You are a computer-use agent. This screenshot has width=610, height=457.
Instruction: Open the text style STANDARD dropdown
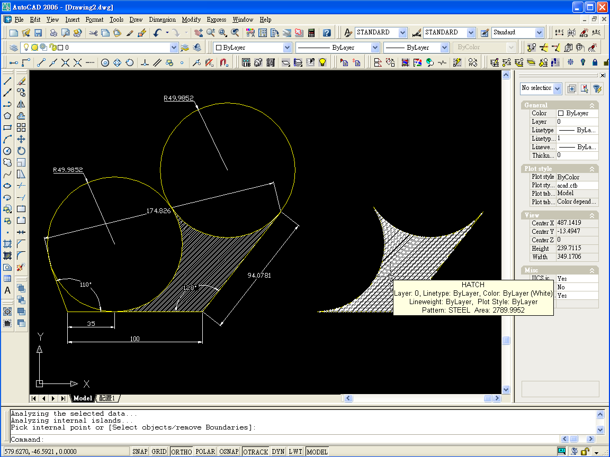pyautogui.click(x=402, y=33)
